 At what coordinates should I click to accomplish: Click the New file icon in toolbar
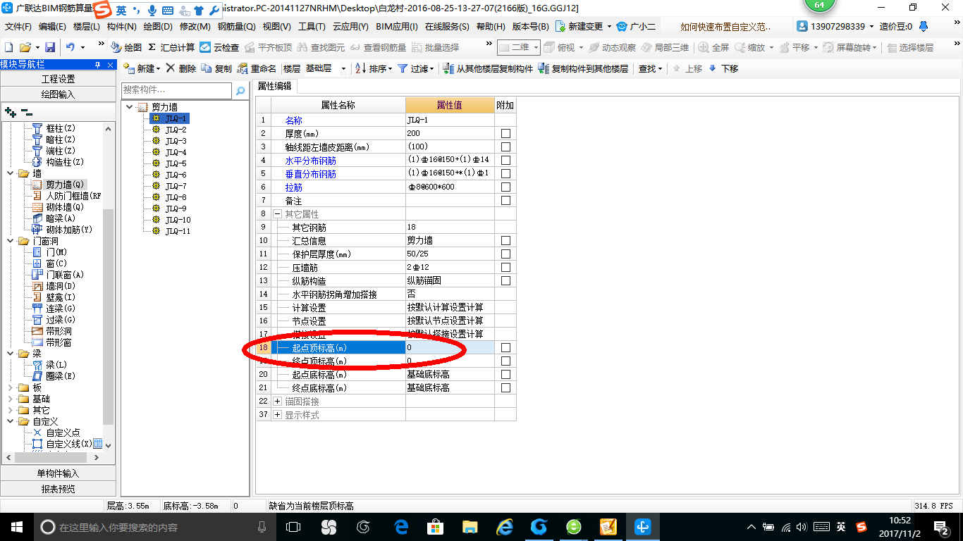9,47
